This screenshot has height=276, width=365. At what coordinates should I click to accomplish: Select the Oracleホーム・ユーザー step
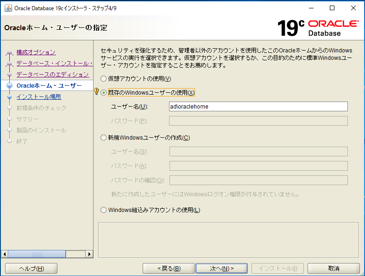[x=49, y=85]
